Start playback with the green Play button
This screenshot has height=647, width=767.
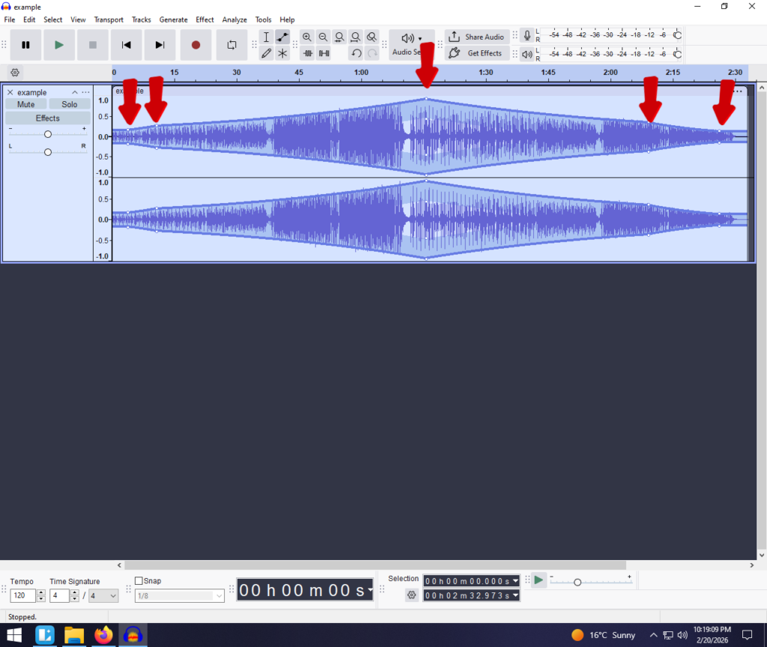59,45
